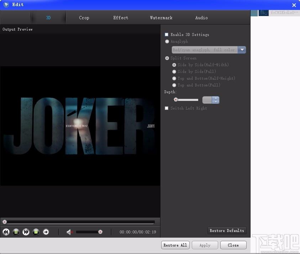Select the Watermark tab
Viewport: 300px width, 254px height.
161,17
